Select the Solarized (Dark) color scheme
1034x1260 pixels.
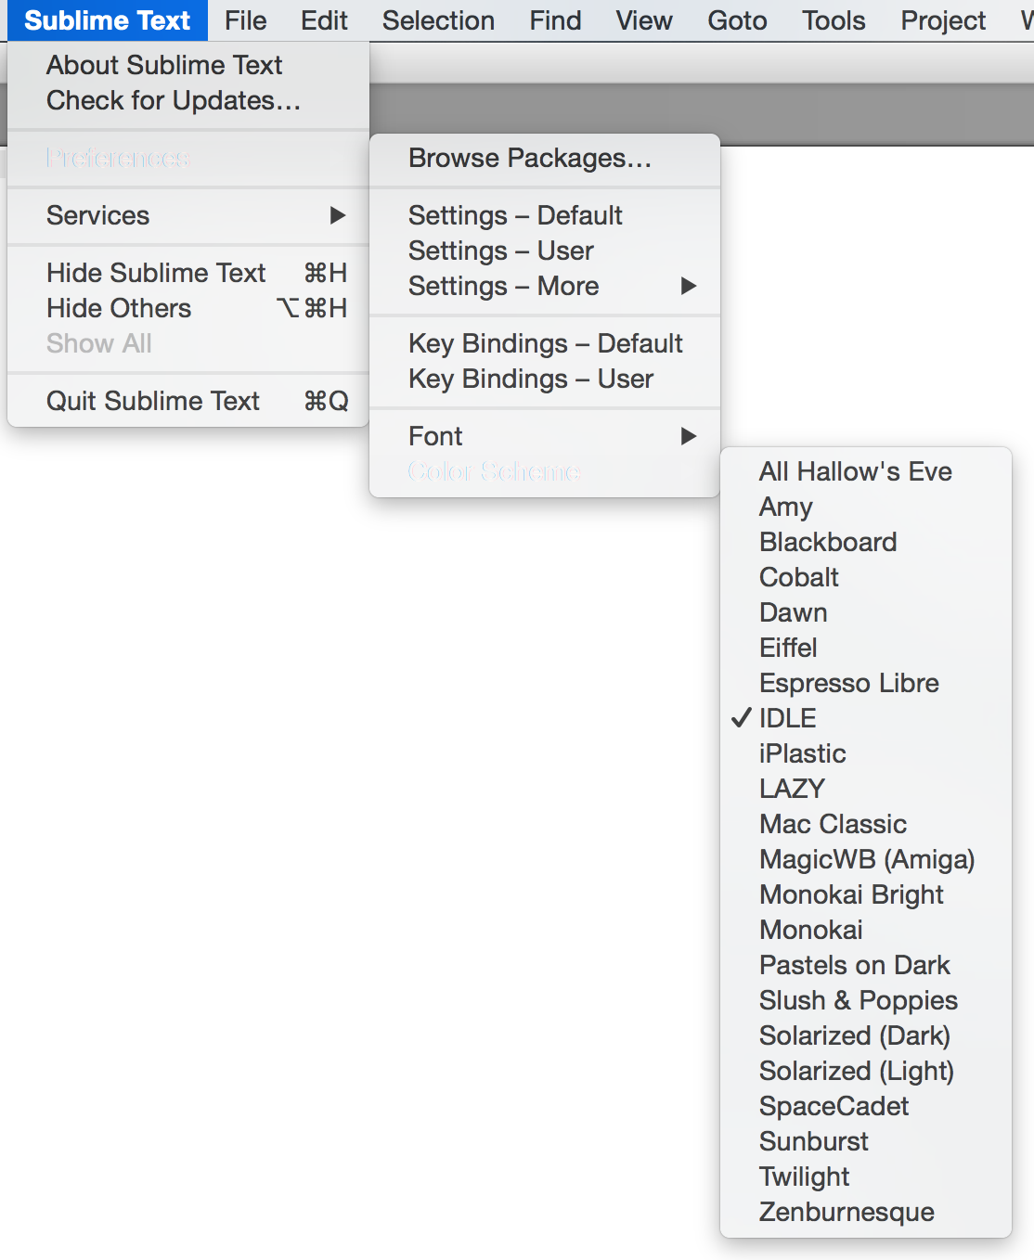point(854,1035)
